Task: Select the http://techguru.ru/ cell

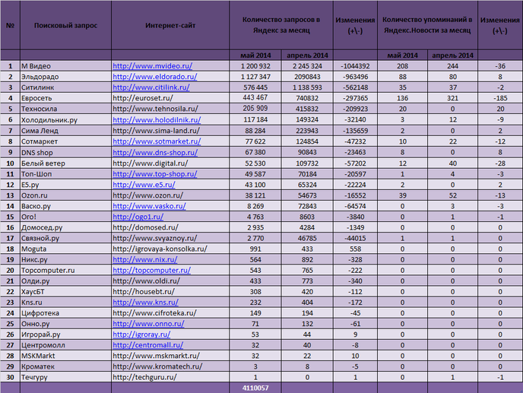Action: (x=170, y=377)
